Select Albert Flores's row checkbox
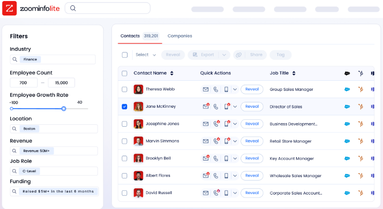This screenshot has height=209, width=383. pyautogui.click(x=124, y=176)
